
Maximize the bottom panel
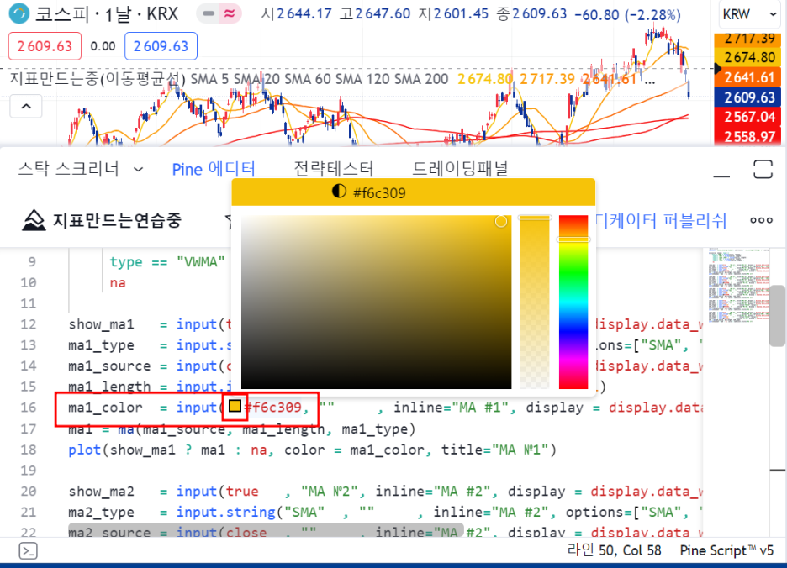(763, 169)
